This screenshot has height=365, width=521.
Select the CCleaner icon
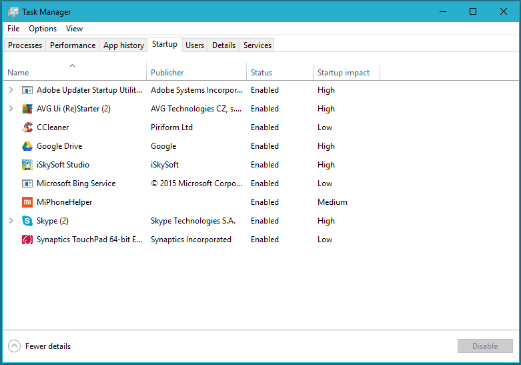pyautogui.click(x=27, y=127)
